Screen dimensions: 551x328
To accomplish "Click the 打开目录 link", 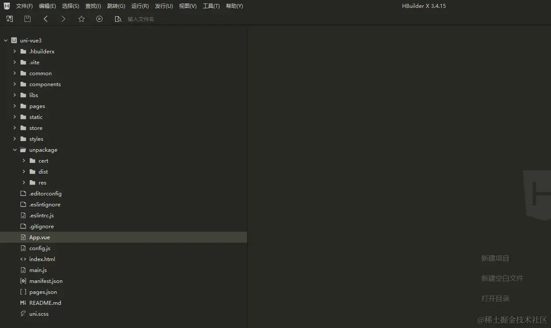I will 495,299.
